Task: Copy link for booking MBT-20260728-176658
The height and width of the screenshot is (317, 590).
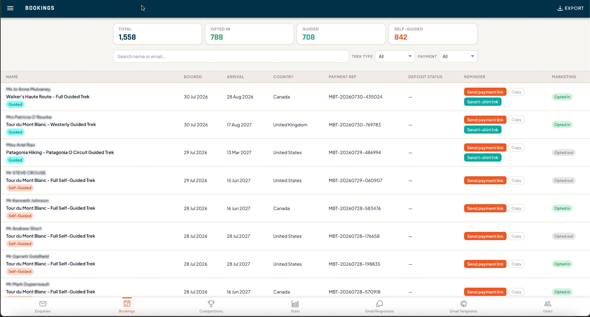Action: [x=516, y=236]
